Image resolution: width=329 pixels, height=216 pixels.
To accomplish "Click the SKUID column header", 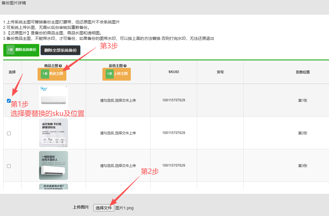I will pyautogui.click(x=174, y=72).
